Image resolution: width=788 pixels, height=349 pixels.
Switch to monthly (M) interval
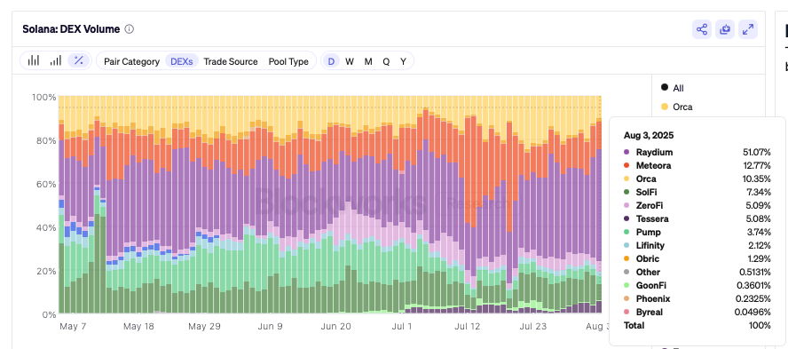pyautogui.click(x=368, y=61)
